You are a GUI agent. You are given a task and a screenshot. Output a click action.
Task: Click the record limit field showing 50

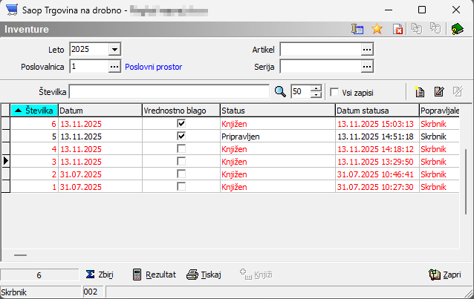(x=301, y=91)
